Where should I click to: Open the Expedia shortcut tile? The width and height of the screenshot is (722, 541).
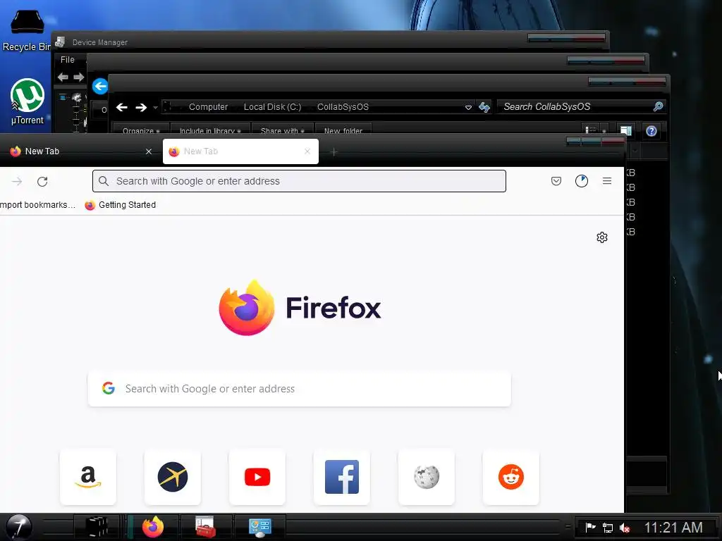pyautogui.click(x=173, y=477)
